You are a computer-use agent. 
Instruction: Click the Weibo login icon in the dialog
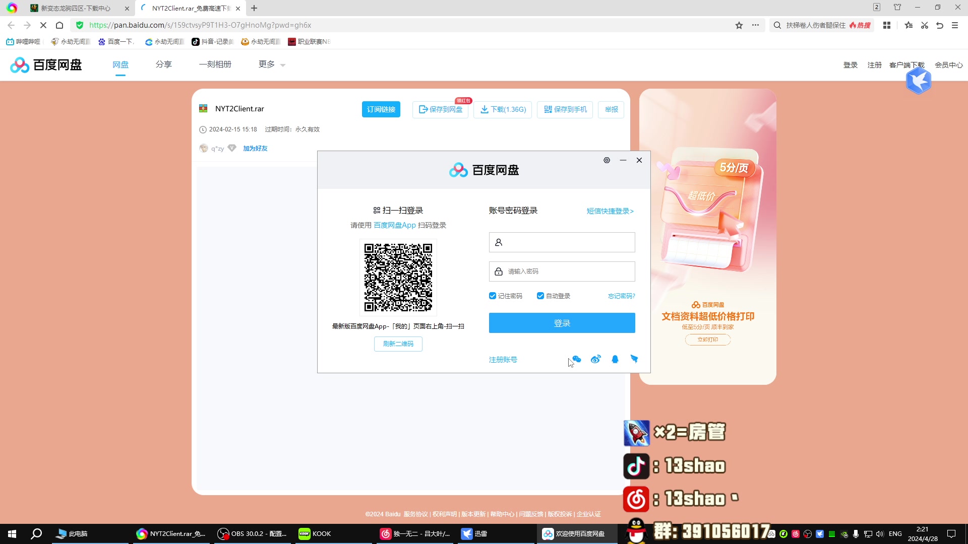tap(596, 359)
